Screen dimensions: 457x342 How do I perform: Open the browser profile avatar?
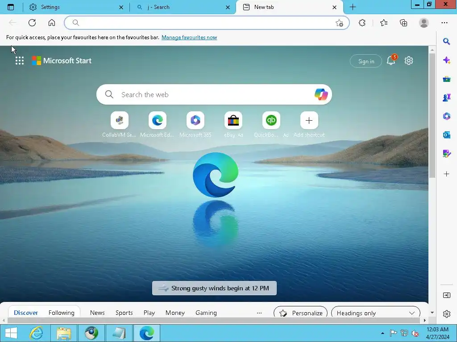(x=424, y=23)
